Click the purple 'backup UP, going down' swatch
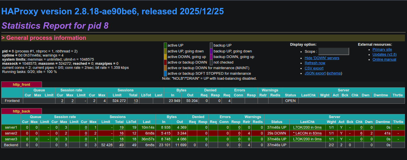 (211, 51)
